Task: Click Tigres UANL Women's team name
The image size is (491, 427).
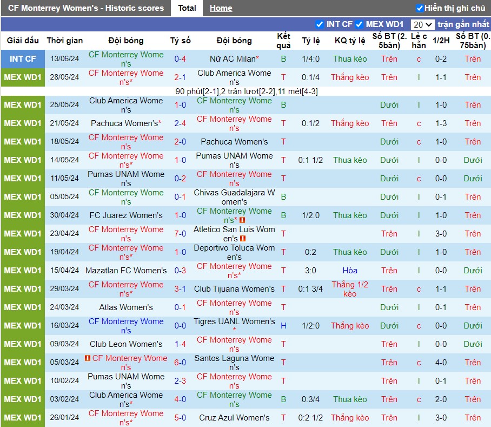Action: (x=234, y=321)
